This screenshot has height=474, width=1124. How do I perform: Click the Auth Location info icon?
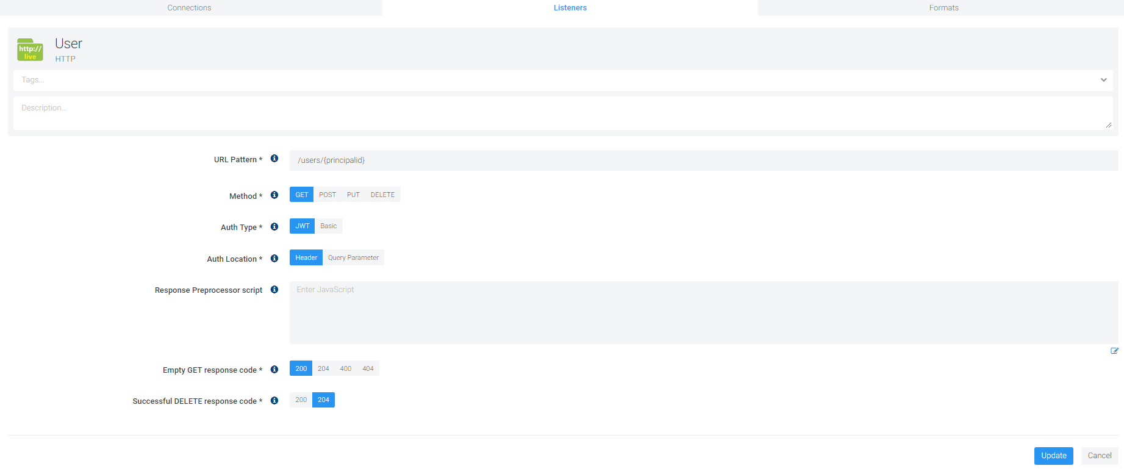click(274, 259)
